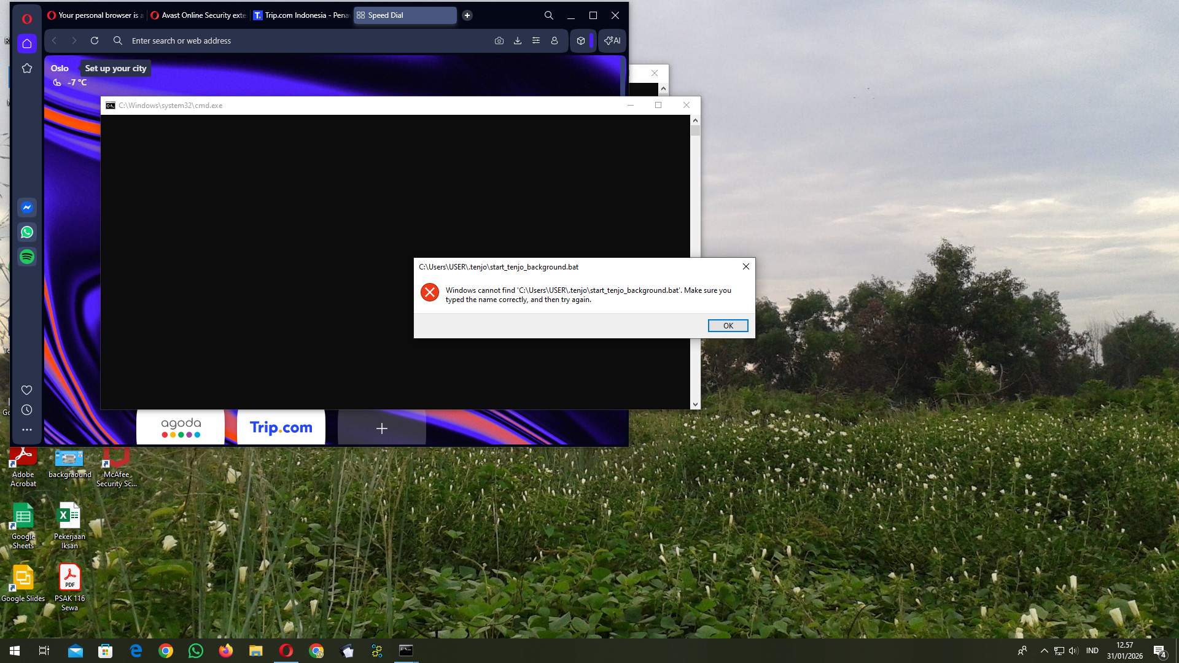This screenshot has height=663, width=1179.
Task: Open the Extensions cube icon
Action: [x=580, y=41]
